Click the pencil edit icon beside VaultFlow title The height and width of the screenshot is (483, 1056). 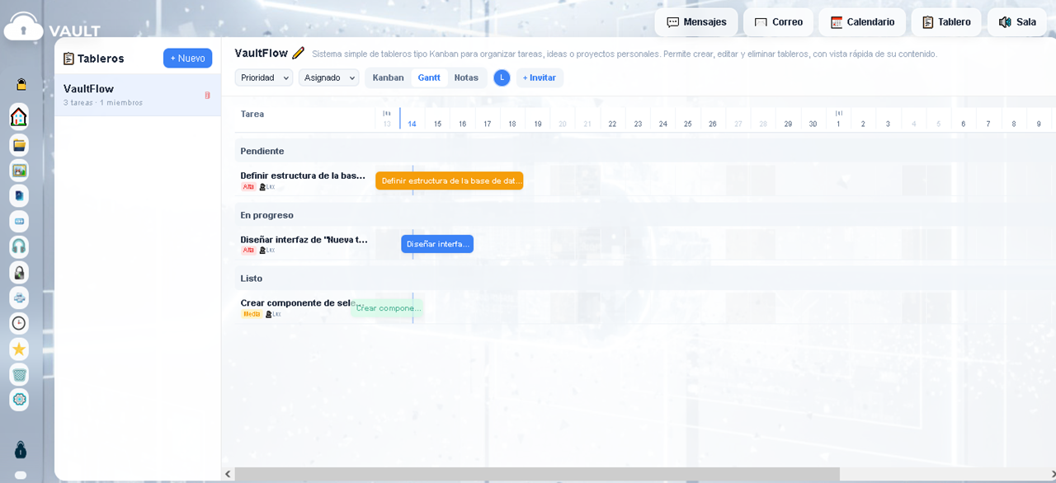coord(299,53)
